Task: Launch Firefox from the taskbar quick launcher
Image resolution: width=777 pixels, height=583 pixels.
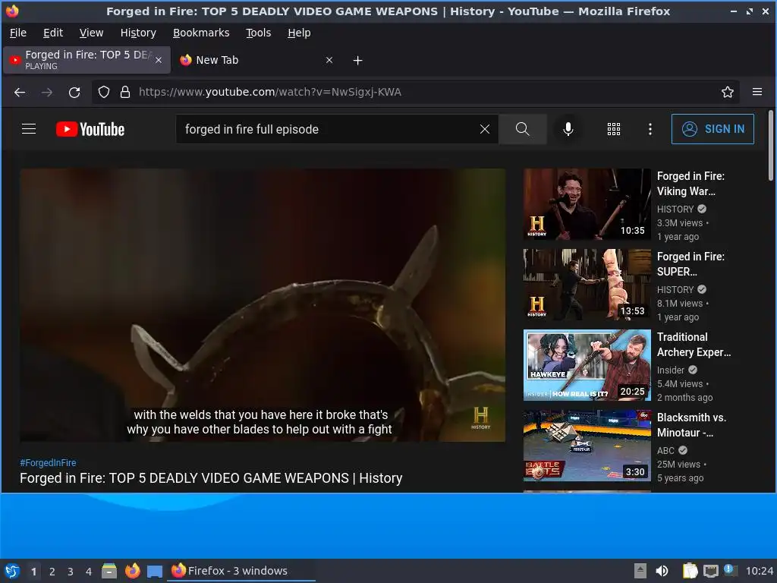Action: coord(132,571)
